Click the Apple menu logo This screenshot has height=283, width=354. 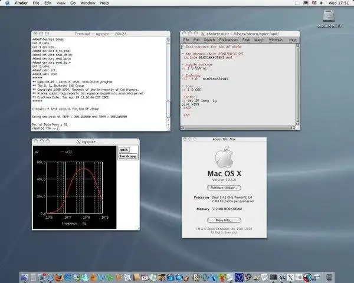tap(8, 4)
